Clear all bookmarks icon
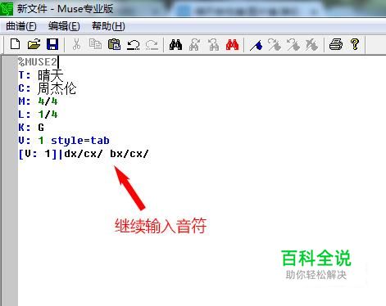This screenshot has width=386, height=306. click(x=311, y=45)
